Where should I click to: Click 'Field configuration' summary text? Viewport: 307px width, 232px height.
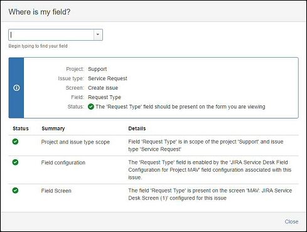point(63,162)
